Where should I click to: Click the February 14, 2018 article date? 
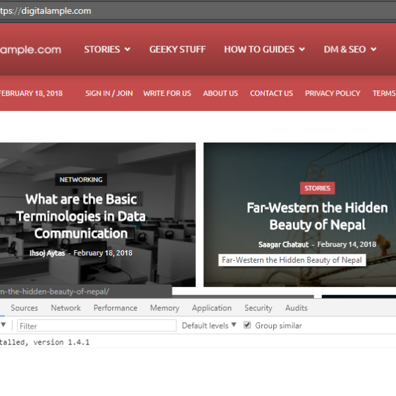(346, 244)
